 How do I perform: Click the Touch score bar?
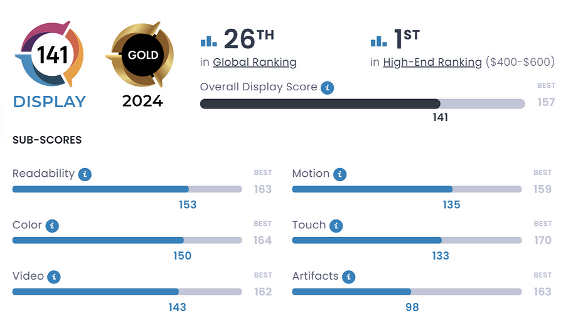click(x=407, y=240)
